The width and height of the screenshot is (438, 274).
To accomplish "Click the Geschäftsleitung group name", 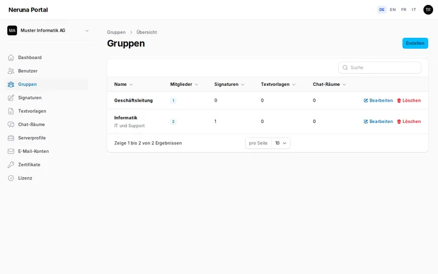I will [x=133, y=100].
